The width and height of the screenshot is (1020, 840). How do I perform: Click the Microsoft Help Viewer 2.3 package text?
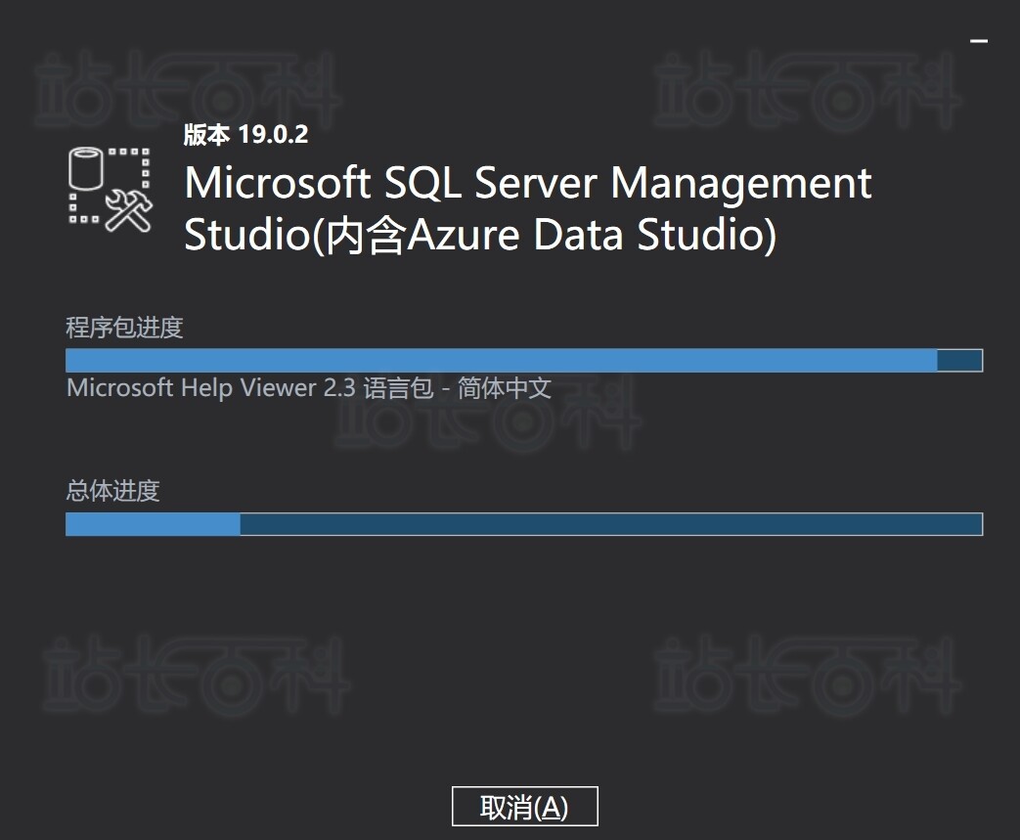[309, 388]
